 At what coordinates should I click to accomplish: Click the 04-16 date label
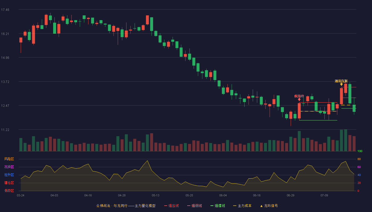[88, 195]
